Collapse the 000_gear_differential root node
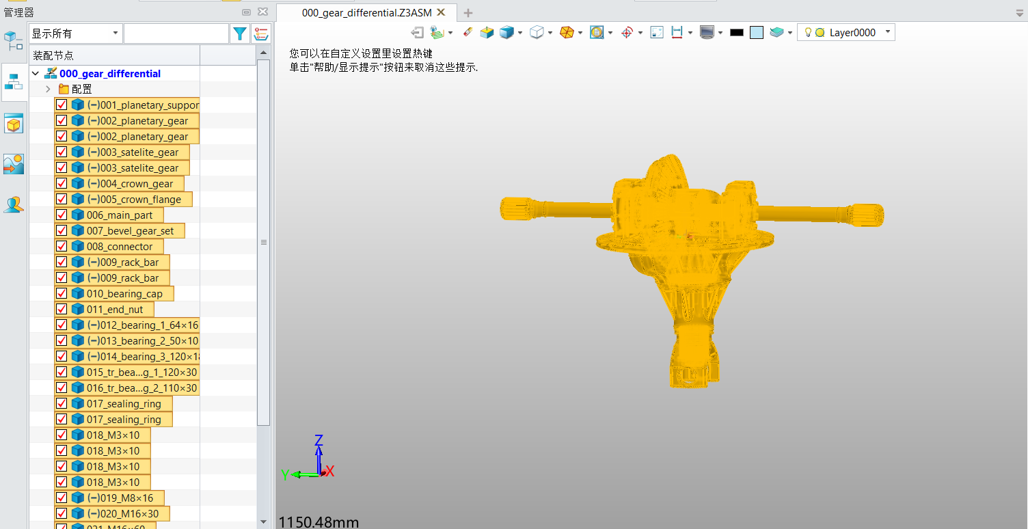1028x529 pixels. pos(36,73)
